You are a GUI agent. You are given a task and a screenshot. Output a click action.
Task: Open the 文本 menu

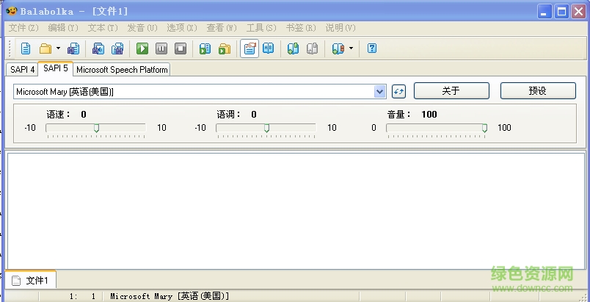click(103, 28)
